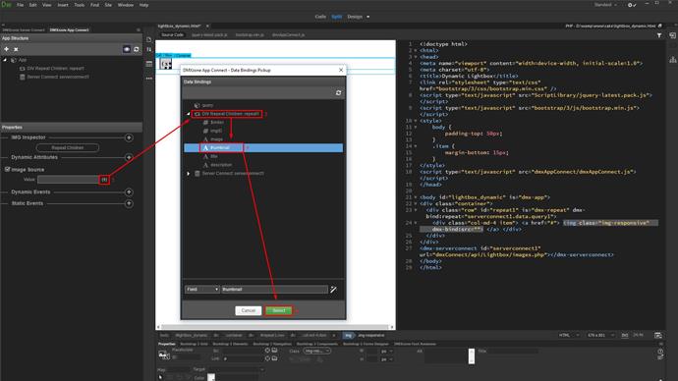The width and height of the screenshot is (678, 381).
Task: Open the Bootstrap 3 Grid properties tab
Action: [195, 344]
